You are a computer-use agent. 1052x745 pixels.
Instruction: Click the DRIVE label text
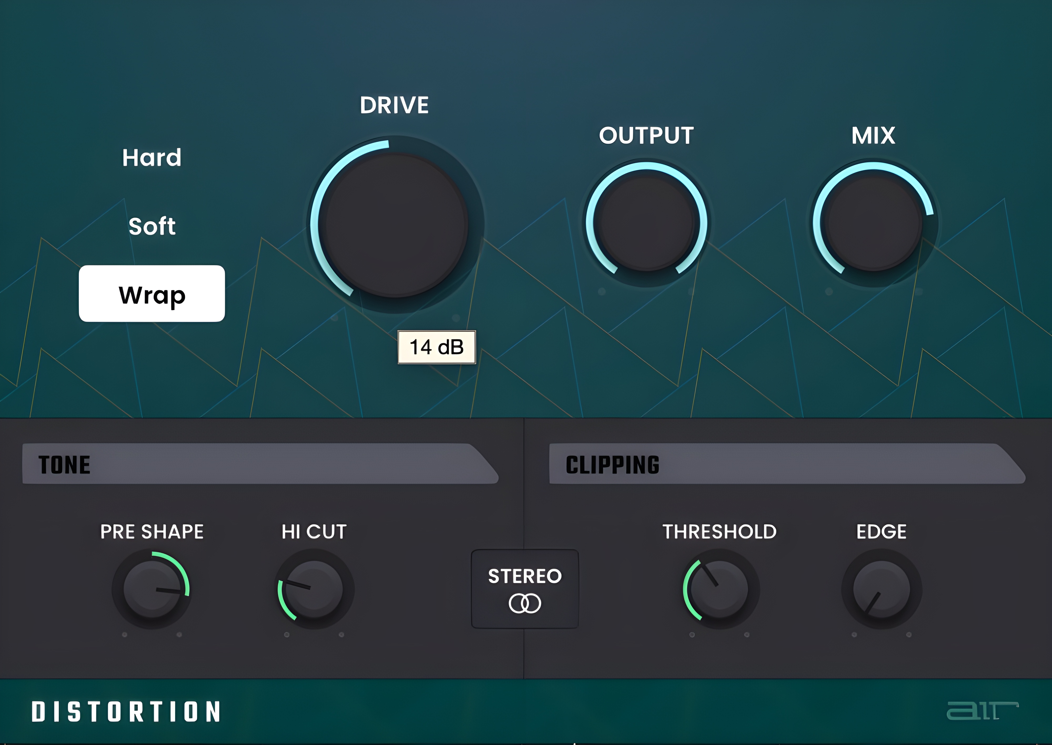pos(394,105)
